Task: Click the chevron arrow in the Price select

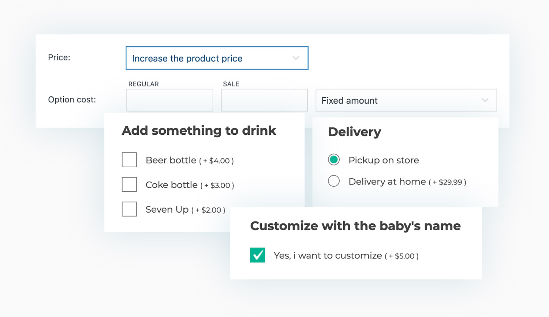Action: [x=296, y=58]
